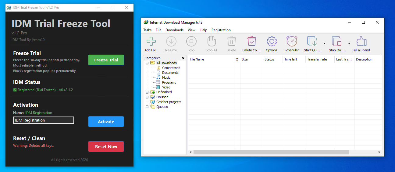The width and height of the screenshot is (395, 172).
Task: Click the Resume toolbar icon
Action: 171,41
